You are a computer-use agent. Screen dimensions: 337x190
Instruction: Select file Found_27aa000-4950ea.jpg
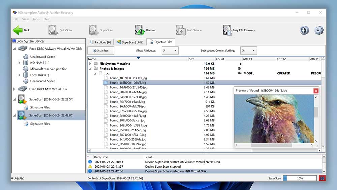coord(128,111)
